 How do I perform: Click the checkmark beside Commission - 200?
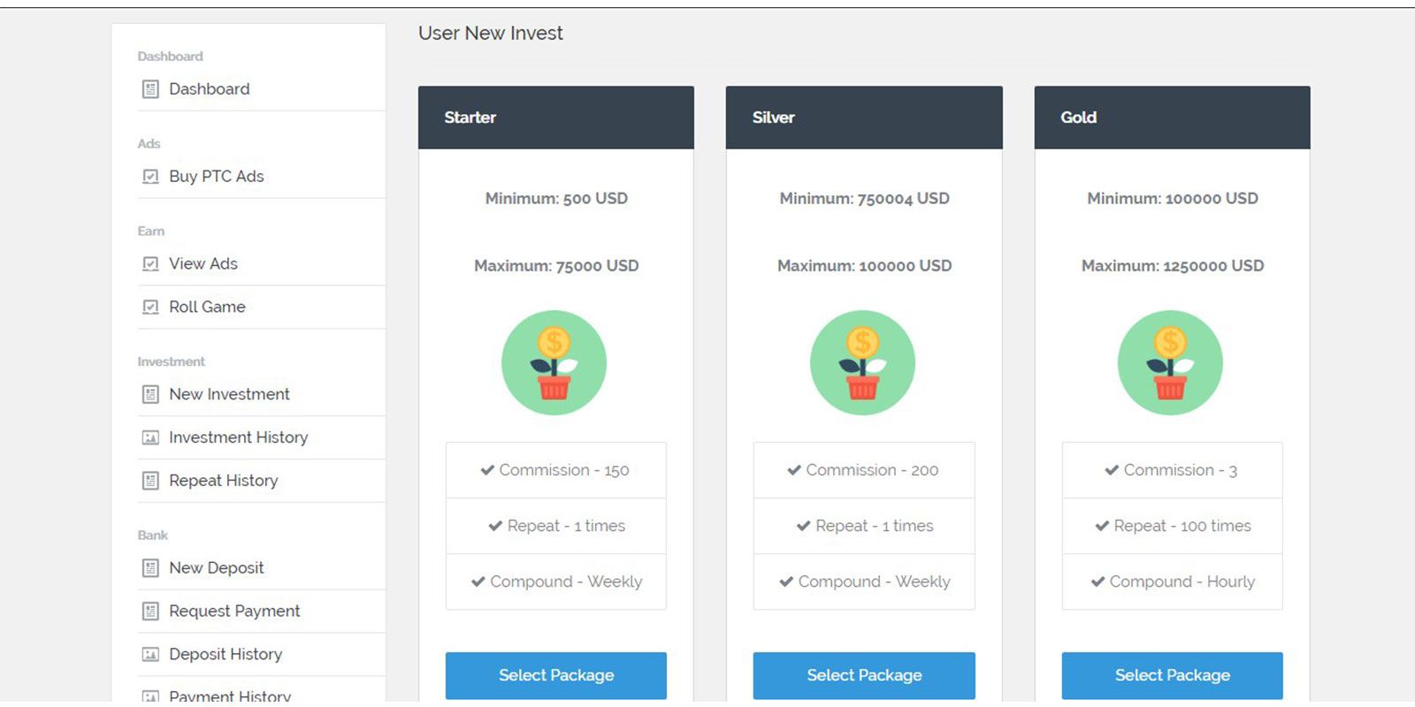pyautogui.click(x=794, y=470)
